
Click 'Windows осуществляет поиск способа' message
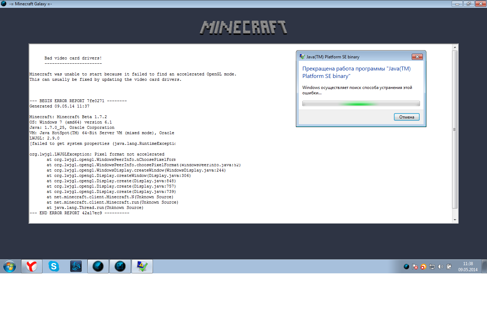click(x=357, y=90)
